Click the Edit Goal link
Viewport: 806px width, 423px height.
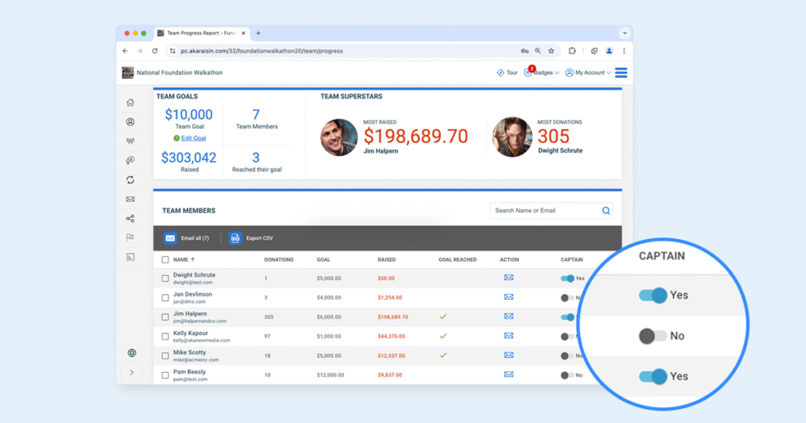[x=193, y=138]
